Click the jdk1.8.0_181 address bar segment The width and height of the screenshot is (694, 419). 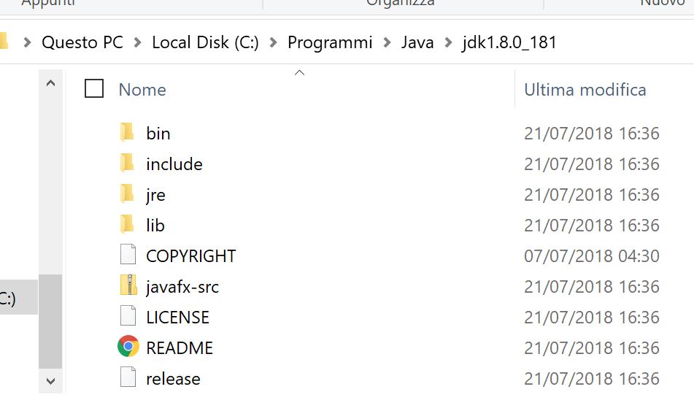pos(509,42)
